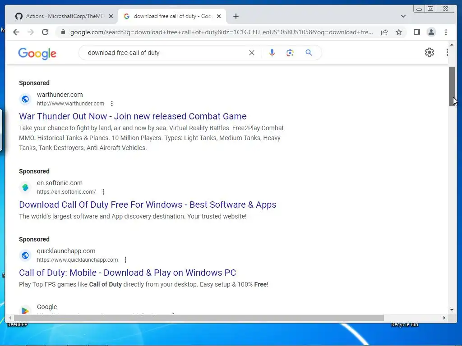Click the address bar URL
Image resolution: width=462 pixels, height=346 pixels.
coord(222,32)
